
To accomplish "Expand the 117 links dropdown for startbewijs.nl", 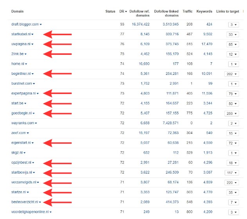I will click(232, 173).
